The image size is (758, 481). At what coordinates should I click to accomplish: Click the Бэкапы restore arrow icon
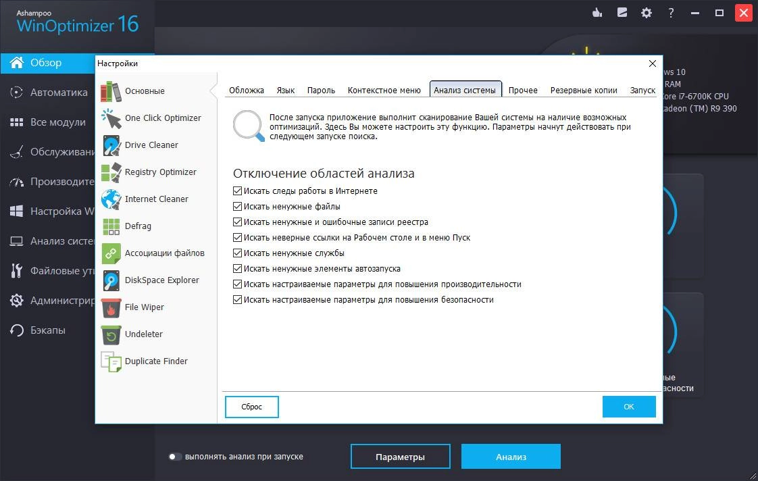click(16, 330)
